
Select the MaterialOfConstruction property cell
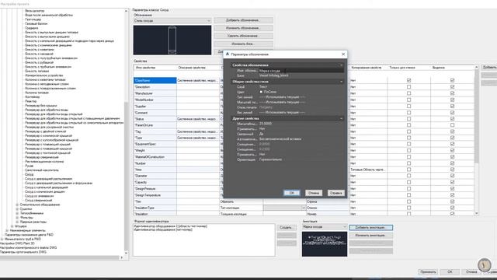[155, 157]
